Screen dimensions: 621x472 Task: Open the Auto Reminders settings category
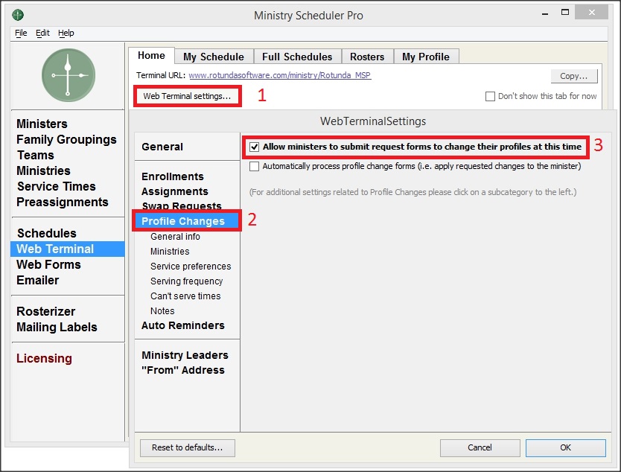point(182,325)
